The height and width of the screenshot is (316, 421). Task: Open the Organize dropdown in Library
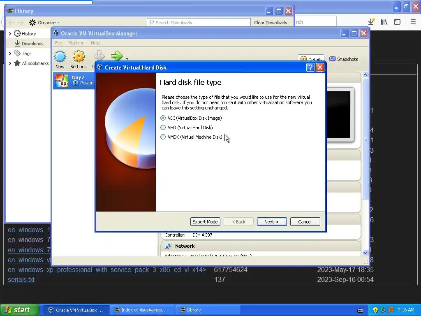[44, 23]
